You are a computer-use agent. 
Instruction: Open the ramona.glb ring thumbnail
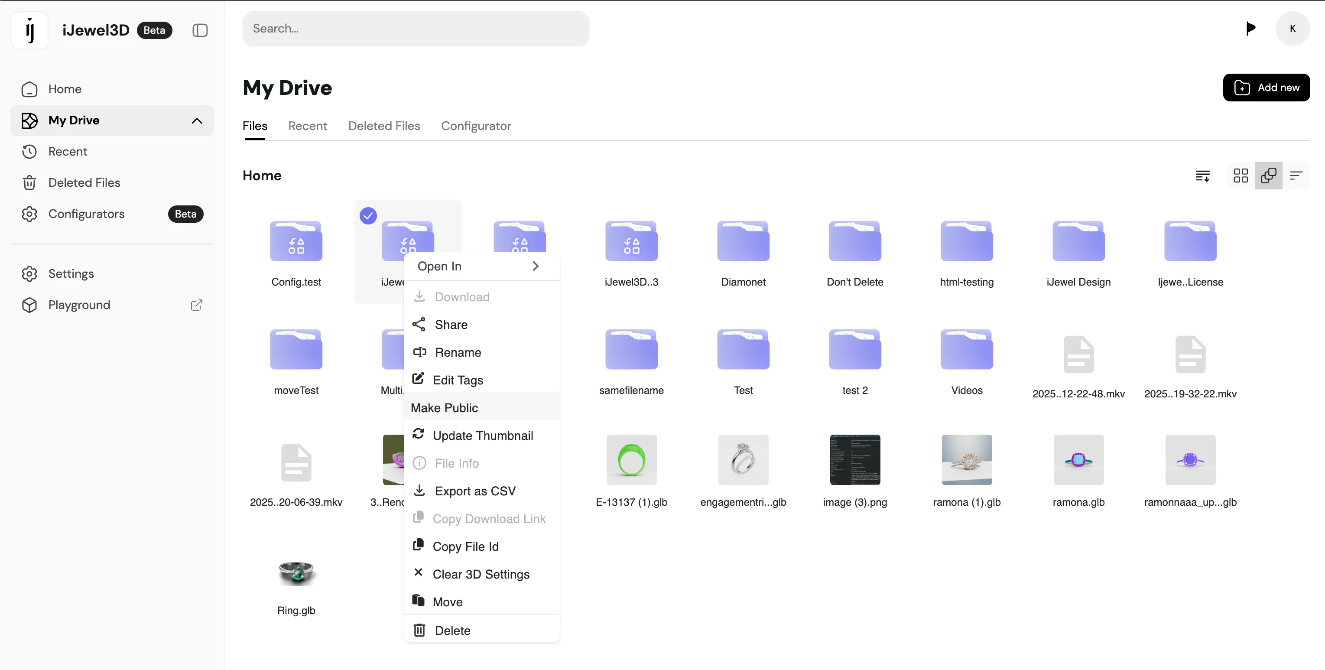click(x=1078, y=459)
